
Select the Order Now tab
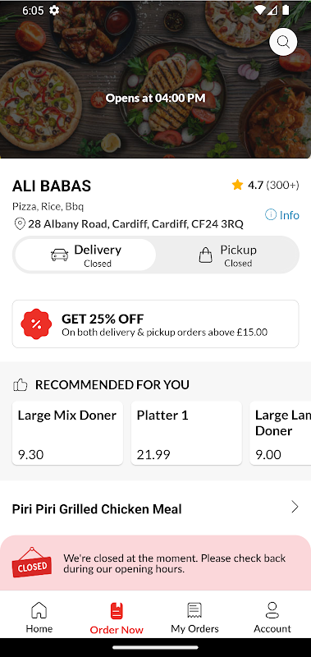tap(117, 618)
